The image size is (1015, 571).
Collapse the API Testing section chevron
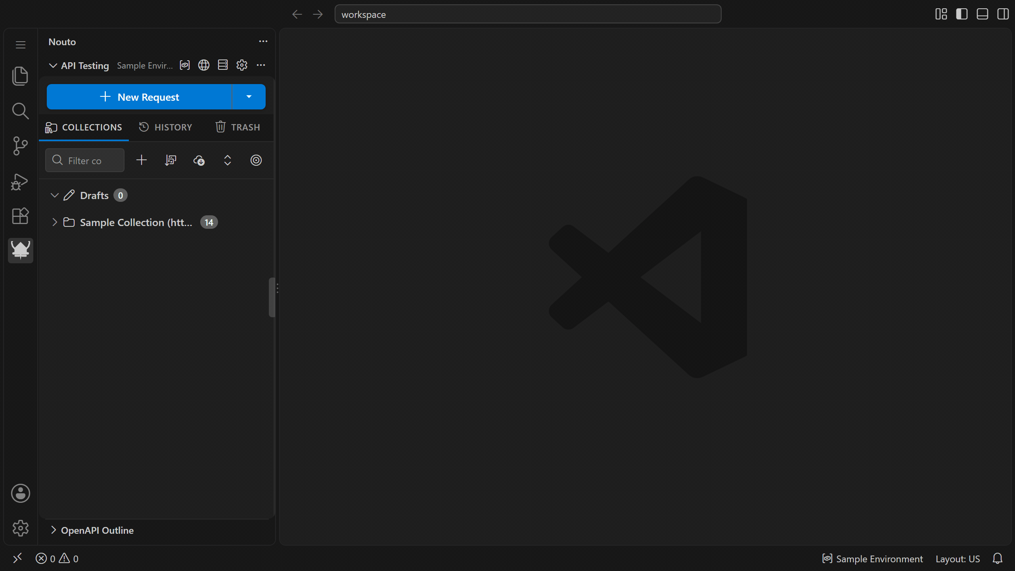click(53, 65)
